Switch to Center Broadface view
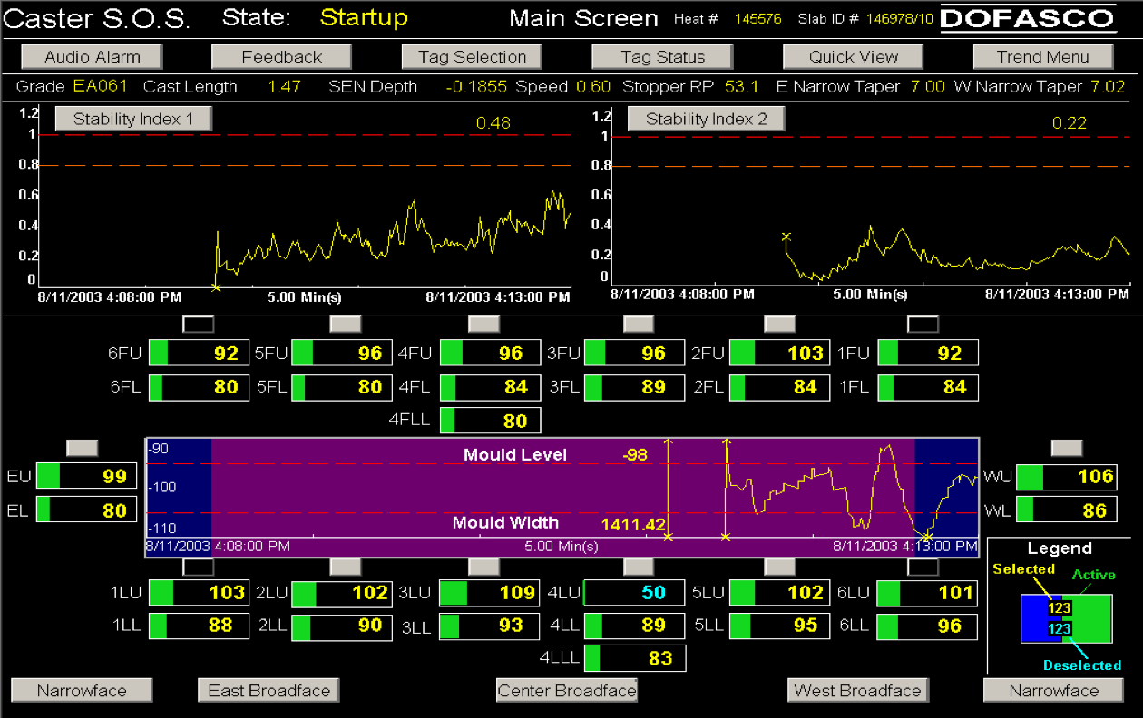The height and width of the screenshot is (718, 1143). 567,690
